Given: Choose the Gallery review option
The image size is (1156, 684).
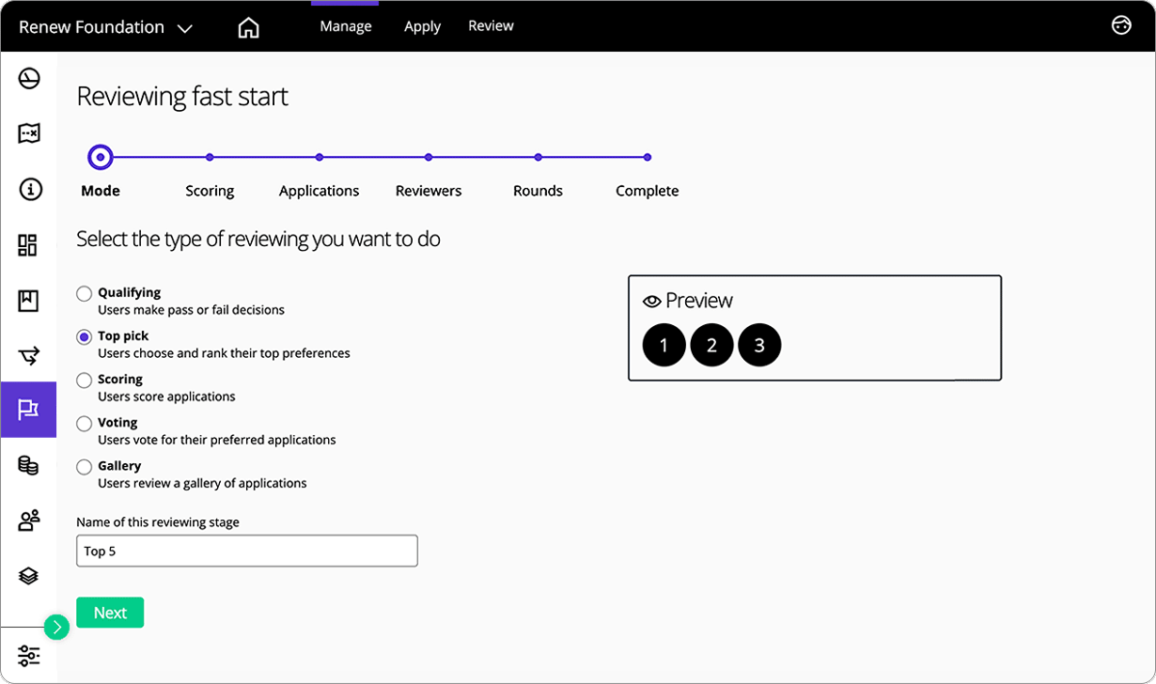Looking at the screenshot, I should (x=85, y=465).
